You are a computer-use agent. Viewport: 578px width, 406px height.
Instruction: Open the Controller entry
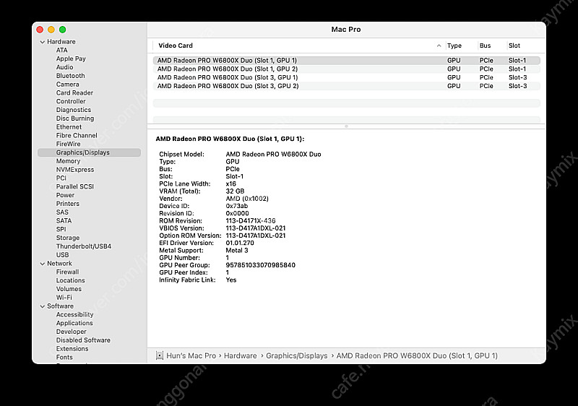(x=71, y=101)
